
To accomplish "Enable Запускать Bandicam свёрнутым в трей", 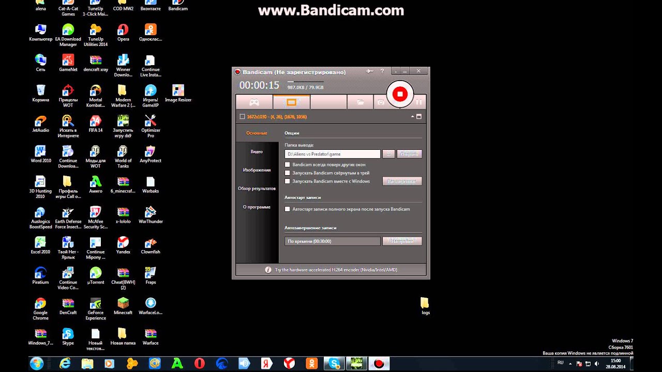I will (288, 173).
